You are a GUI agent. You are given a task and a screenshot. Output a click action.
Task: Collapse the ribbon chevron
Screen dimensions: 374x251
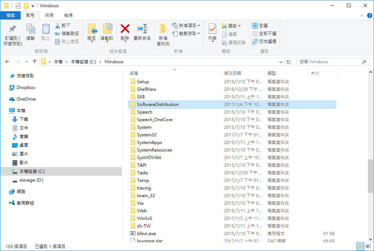pos(362,16)
